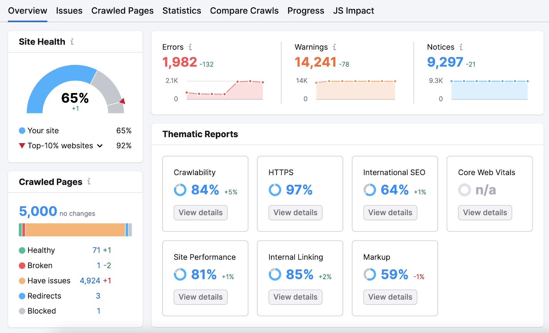Open the Crawled Pages info tooltip
The image size is (549, 333).
pos(89,182)
